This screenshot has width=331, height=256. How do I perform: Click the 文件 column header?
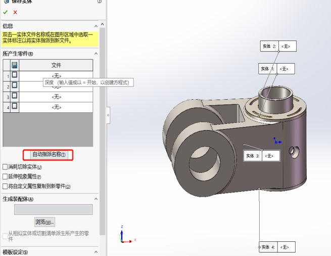click(56, 65)
